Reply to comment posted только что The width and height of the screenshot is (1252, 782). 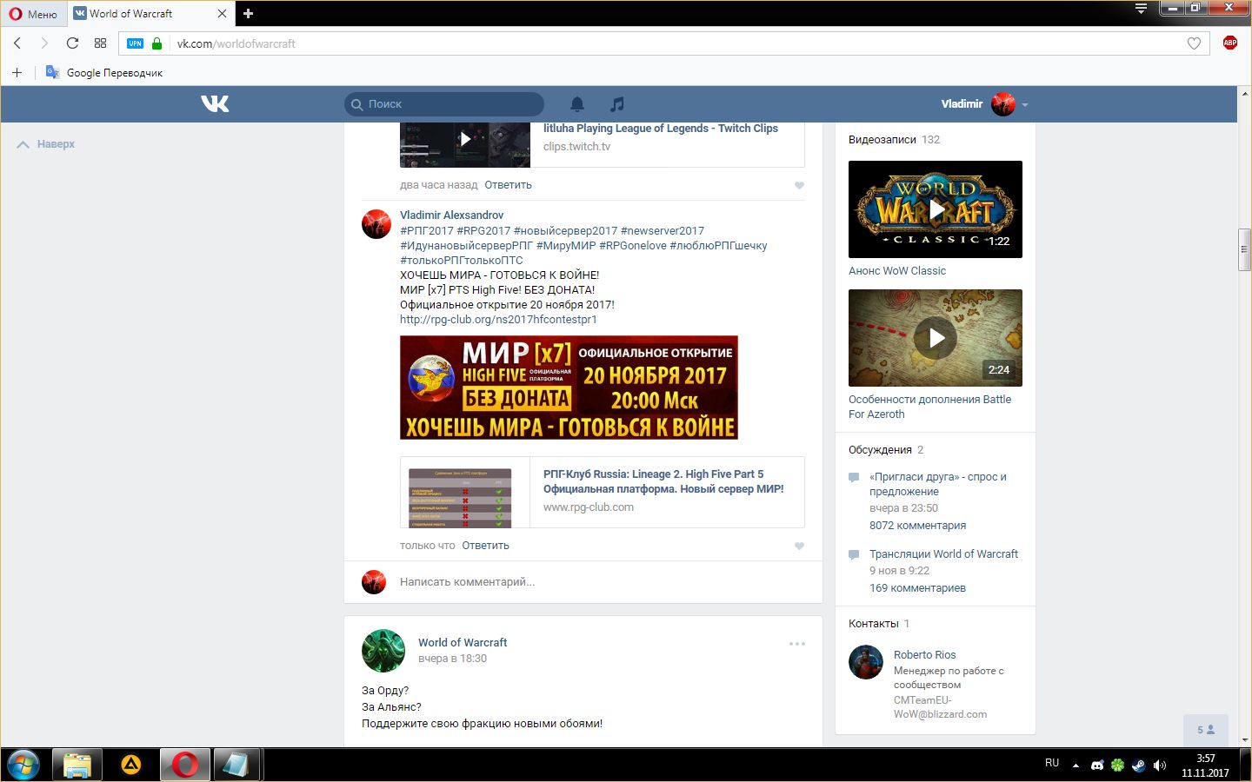(485, 546)
